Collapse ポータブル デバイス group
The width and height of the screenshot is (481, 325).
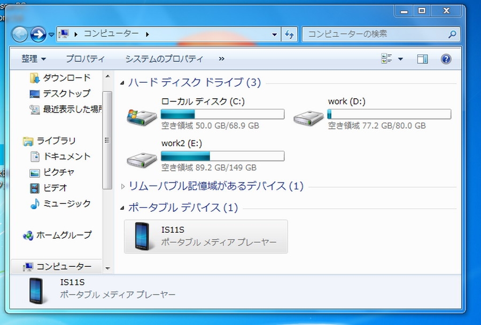pyautogui.click(x=122, y=208)
